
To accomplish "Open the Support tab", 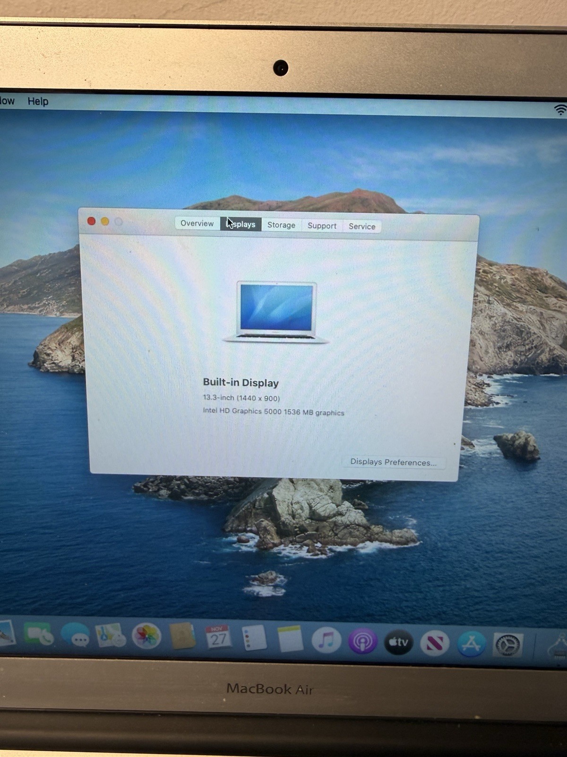I will (322, 226).
